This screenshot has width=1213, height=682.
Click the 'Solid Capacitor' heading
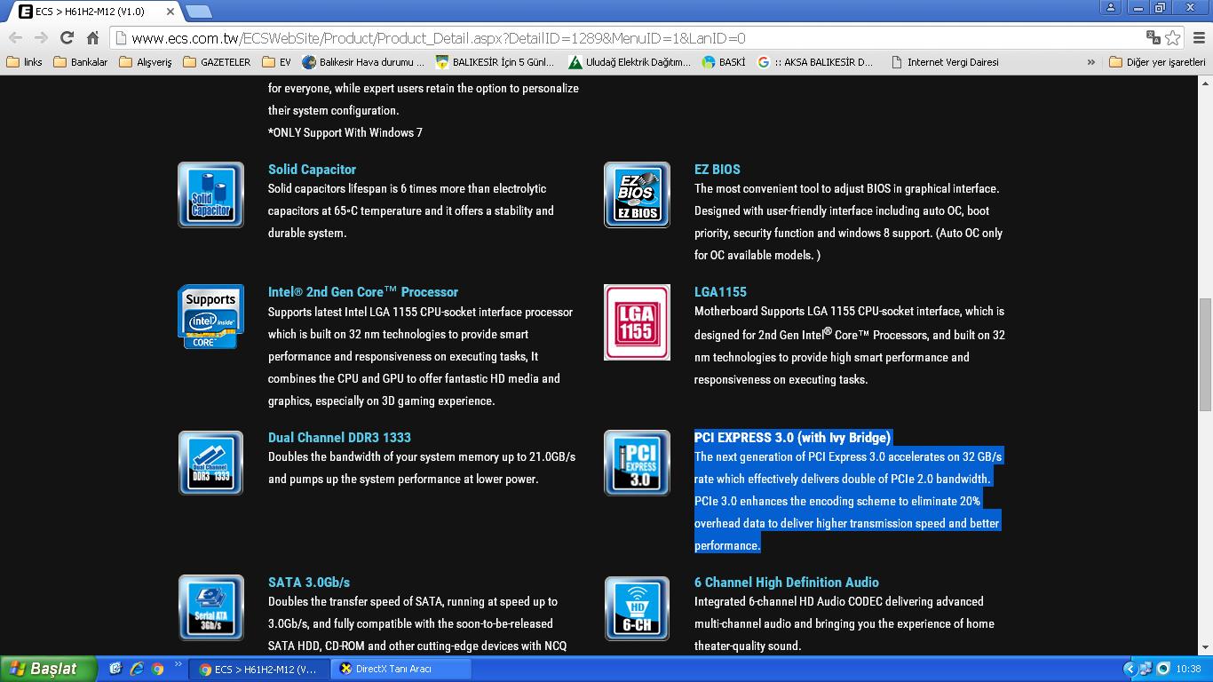pos(312,169)
